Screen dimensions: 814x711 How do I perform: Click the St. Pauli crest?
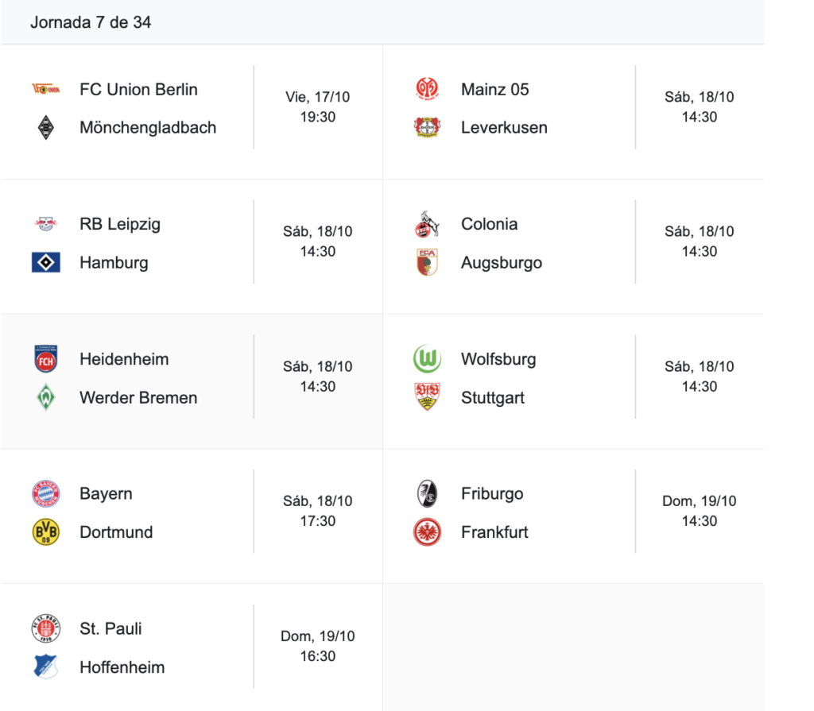45,628
